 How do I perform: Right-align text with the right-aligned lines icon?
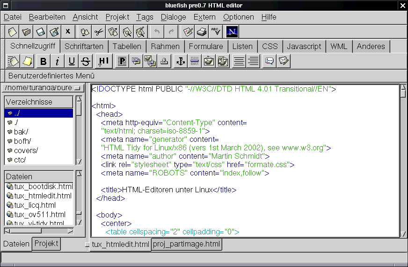[253, 61]
